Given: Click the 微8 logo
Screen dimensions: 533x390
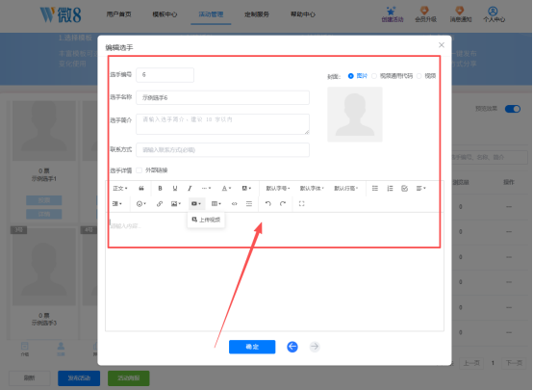Looking at the screenshot, I should click(x=61, y=15).
